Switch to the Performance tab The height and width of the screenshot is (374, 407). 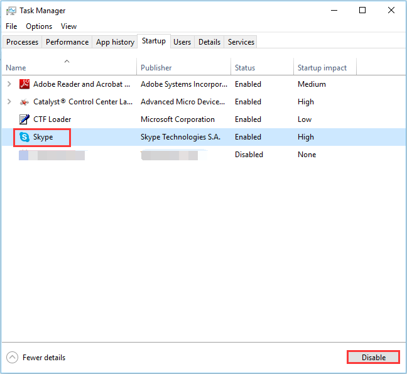tap(67, 42)
